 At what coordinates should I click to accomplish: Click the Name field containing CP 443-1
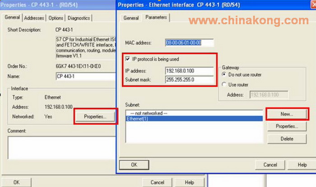[x=86, y=76]
